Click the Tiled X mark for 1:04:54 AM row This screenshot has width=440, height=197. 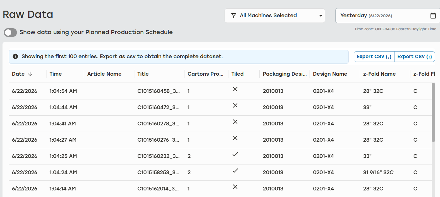pos(235,89)
